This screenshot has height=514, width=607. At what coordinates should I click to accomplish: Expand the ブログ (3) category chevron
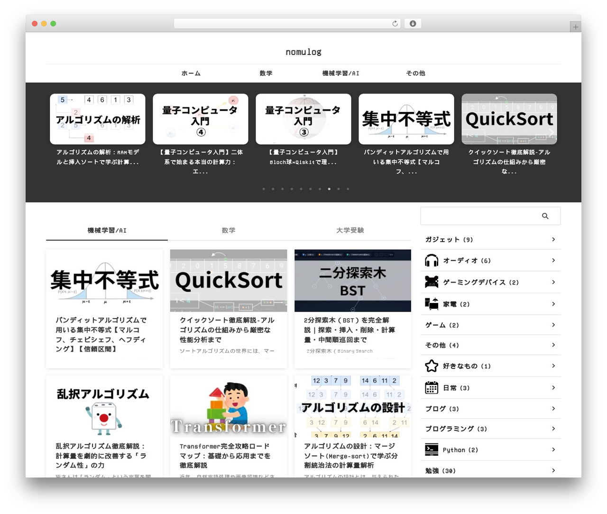click(553, 408)
